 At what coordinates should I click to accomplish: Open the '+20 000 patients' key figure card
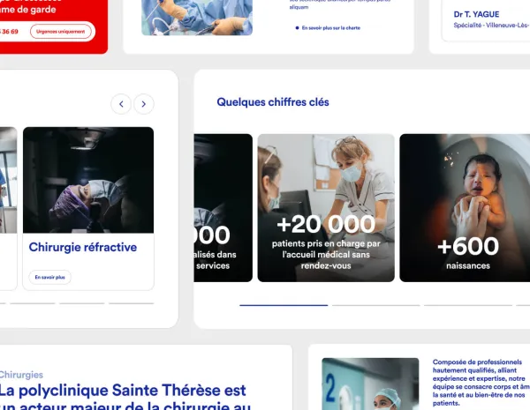click(x=326, y=208)
